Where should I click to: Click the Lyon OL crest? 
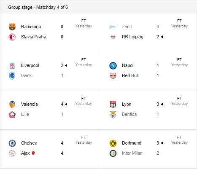(113, 105)
